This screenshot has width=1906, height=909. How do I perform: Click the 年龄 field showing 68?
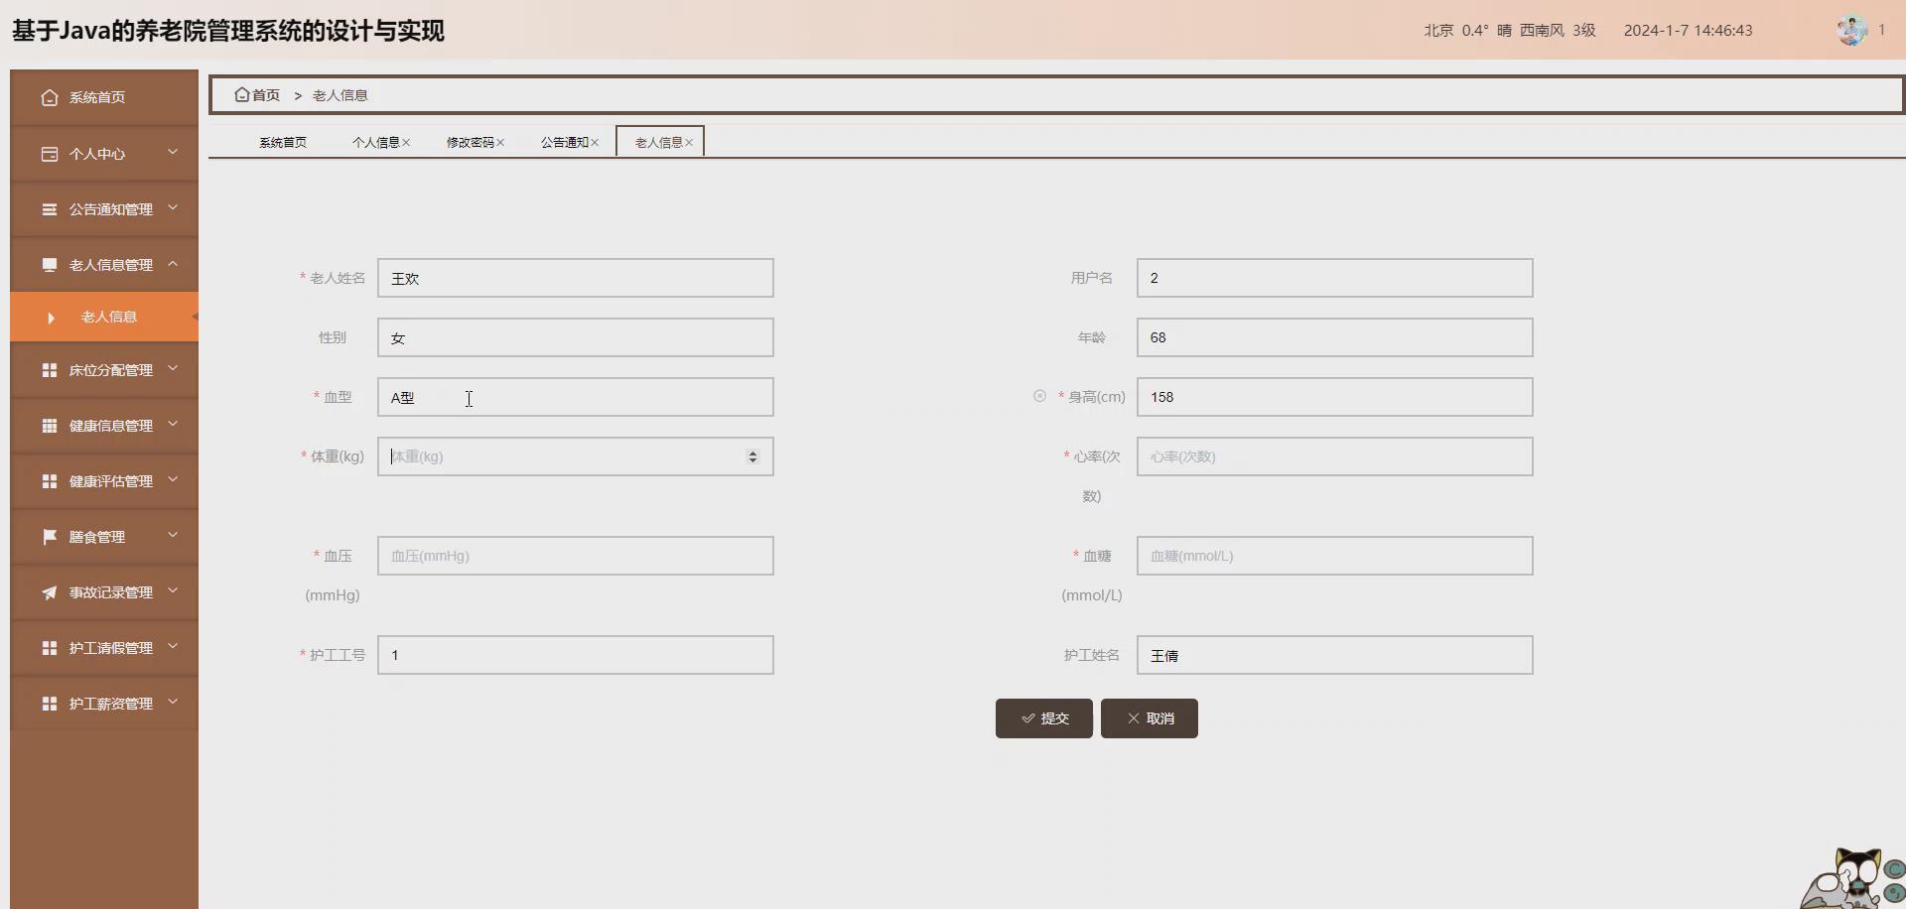1335,337
